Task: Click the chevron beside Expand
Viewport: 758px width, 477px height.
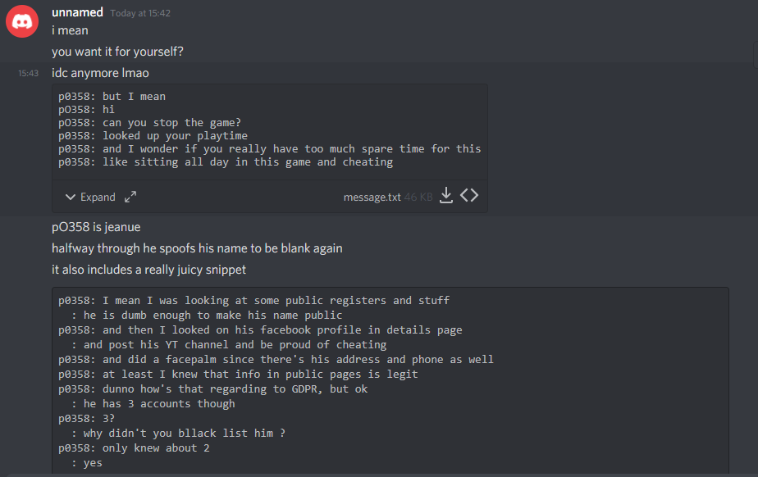Action: tap(70, 197)
